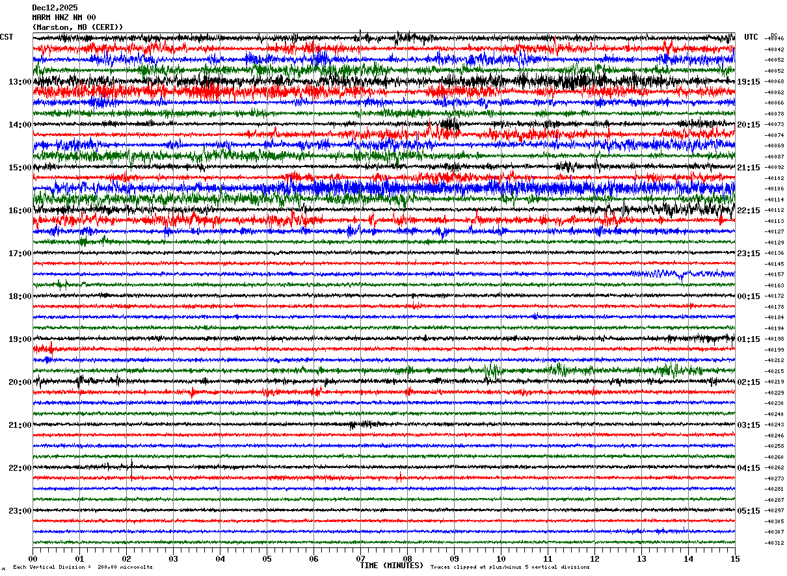Click the minute tick label "13"

pyautogui.click(x=641, y=558)
